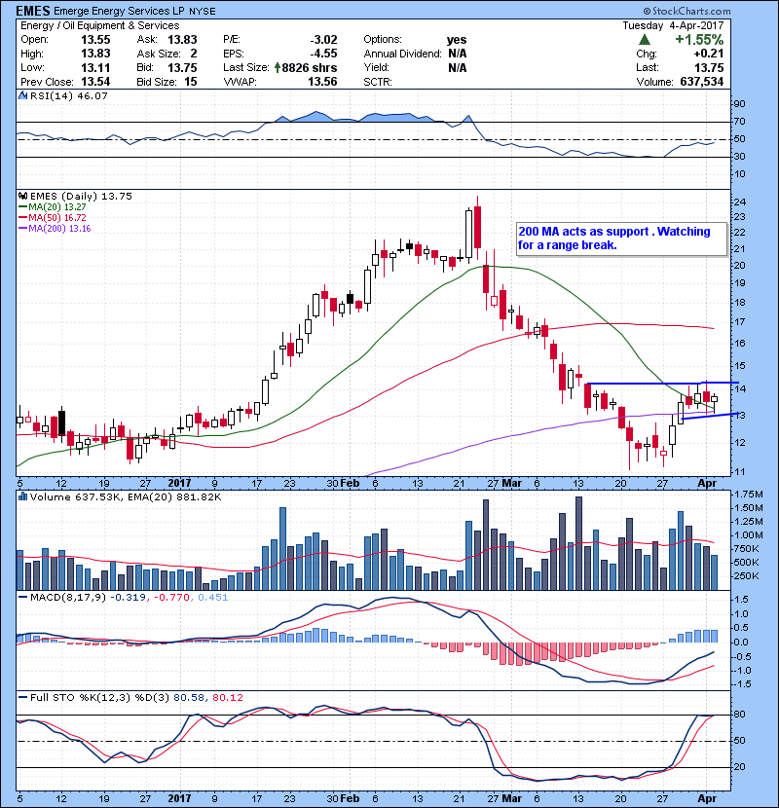Click the Volume legend bar icon
The width and height of the screenshot is (779, 808).
point(22,497)
